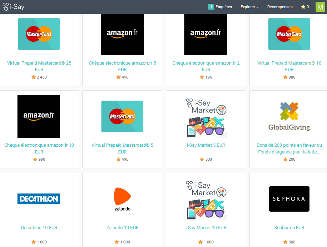The height and width of the screenshot is (247, 327).
Task: Select the Zalando logo image
Action: pyautogui.click(x=122, y=199)
